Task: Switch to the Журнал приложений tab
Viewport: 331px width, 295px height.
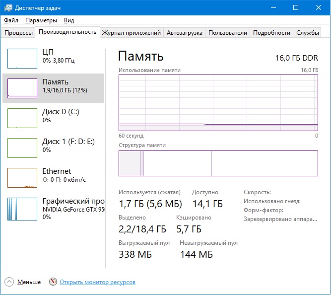Action: (131, 33)
